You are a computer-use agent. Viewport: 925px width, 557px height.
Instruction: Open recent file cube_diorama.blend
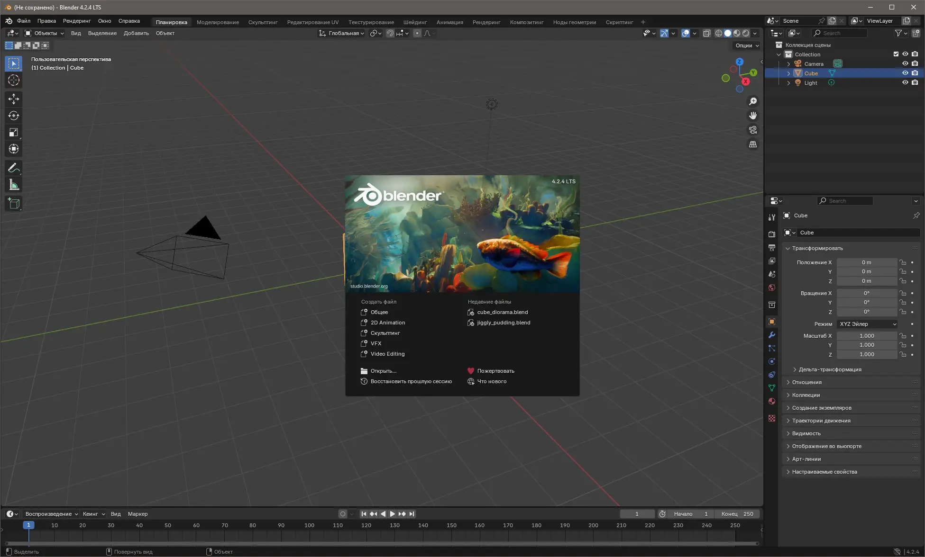502,312
